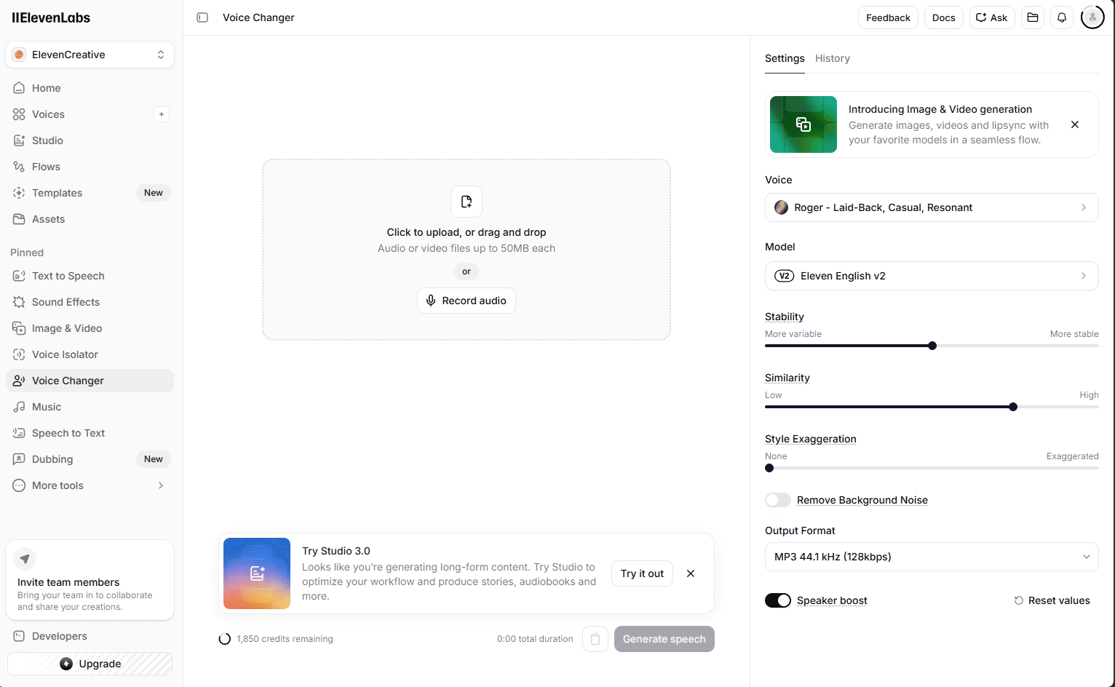
Task: Open the user profile avatar
Action: pos(1092,17)
